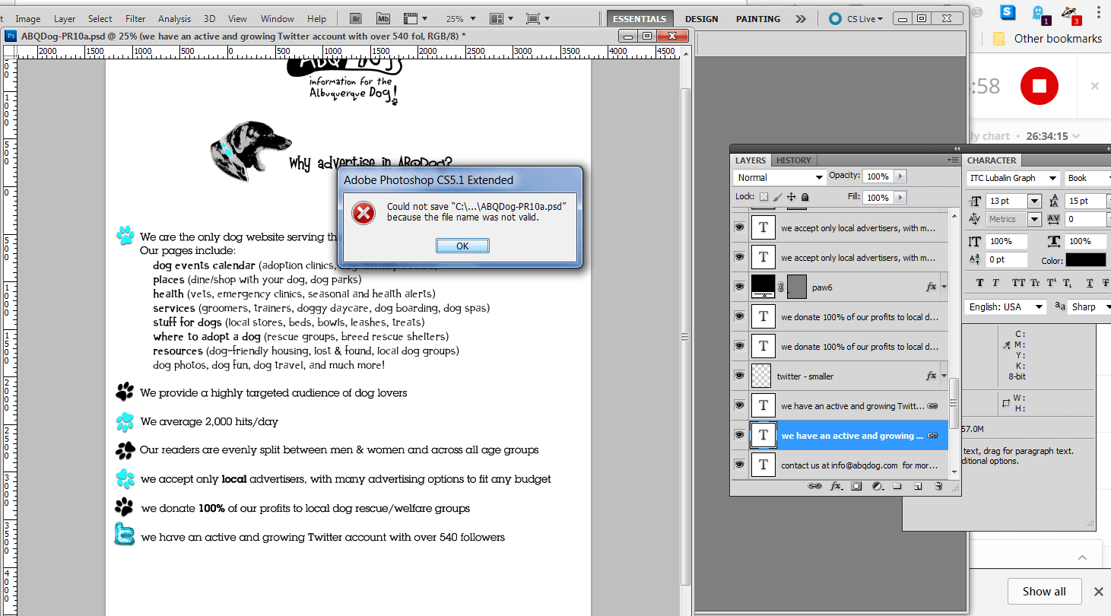This screenshot has width=1111, height=616.
Task: Click the fx badge on twitter - smaller layer
Action: click(931, 376)
